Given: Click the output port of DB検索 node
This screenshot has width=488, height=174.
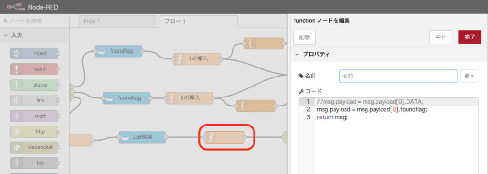Looking at the screenshot, I should click(x=166, y=137).
